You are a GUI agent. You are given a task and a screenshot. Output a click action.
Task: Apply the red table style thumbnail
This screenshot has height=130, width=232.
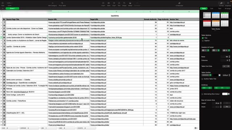207,23
